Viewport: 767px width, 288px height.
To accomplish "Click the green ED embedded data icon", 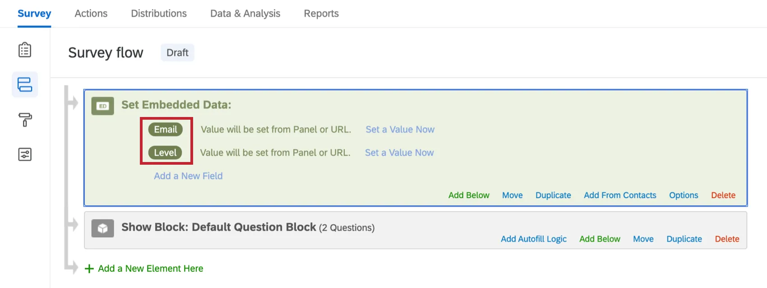I will coord(102,107).
